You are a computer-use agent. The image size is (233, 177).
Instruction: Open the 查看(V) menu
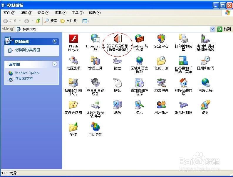[43, 13]
